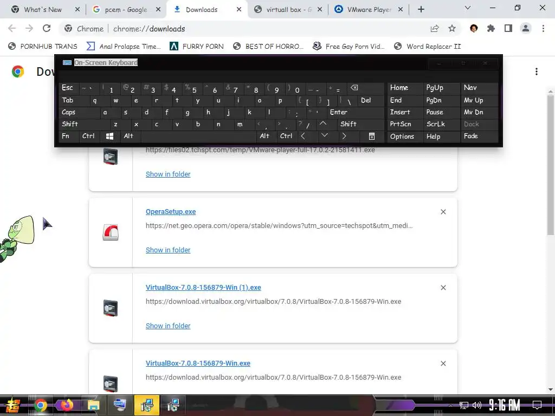Go back using Chrome back arrow
This screenshot has height=416, width=555.
12,28
